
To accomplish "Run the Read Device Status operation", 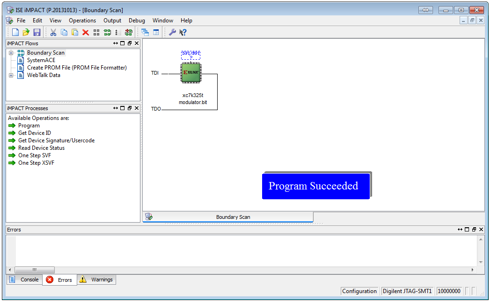I will 41,148.
